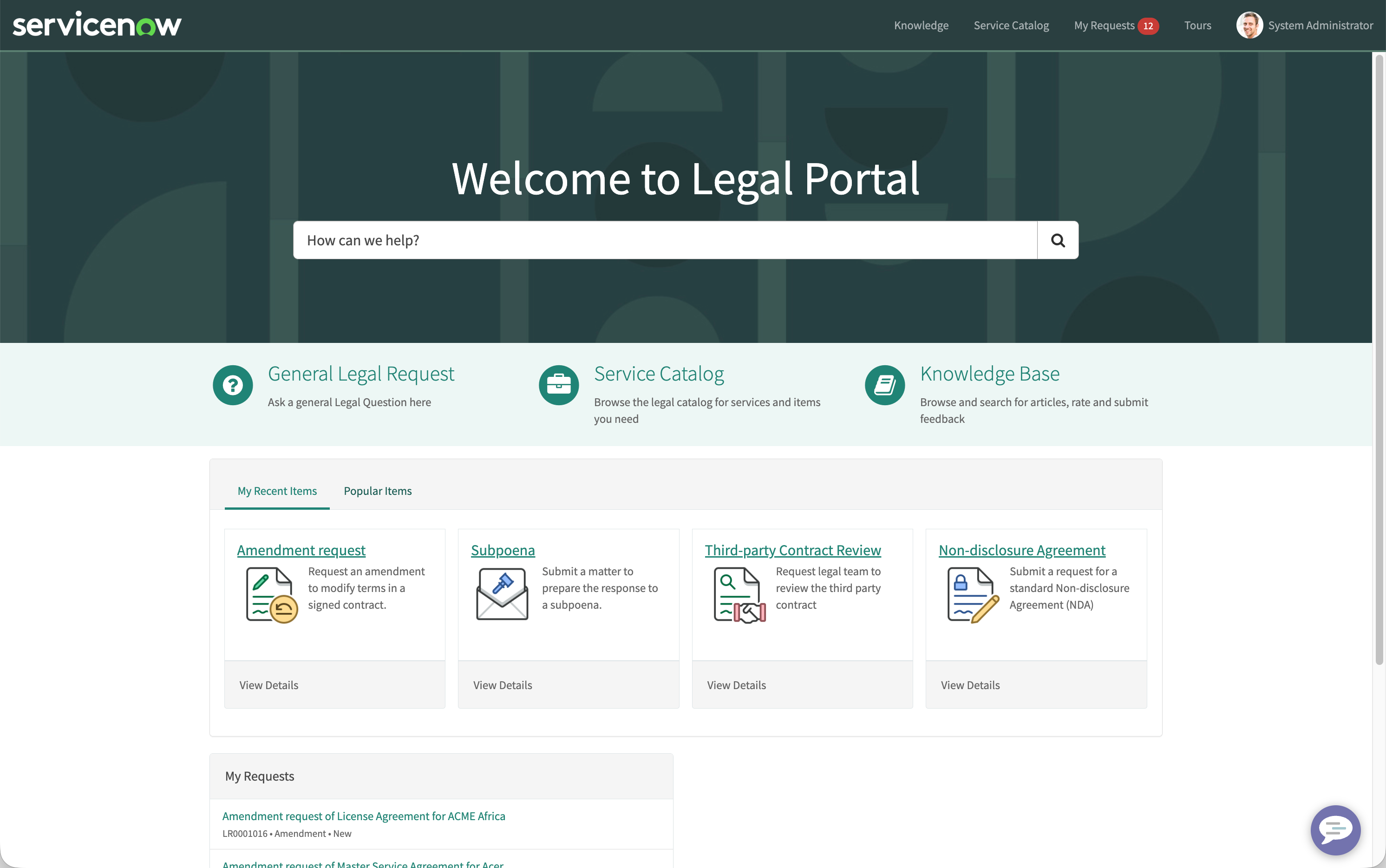Click the red 12 requests badge
The height and width of the screenshot is (868, 1386).
tap(1148, 26)
